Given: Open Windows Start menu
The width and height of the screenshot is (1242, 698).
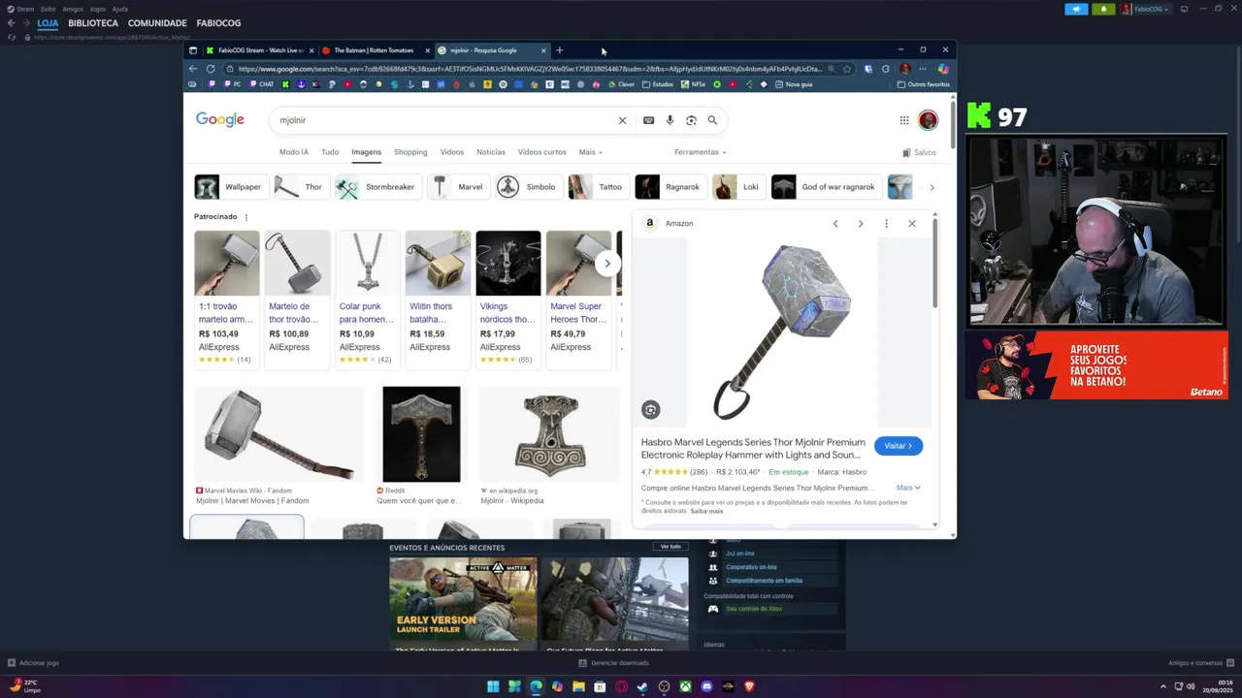Looking at the screenshot, I should pos(493,686).
